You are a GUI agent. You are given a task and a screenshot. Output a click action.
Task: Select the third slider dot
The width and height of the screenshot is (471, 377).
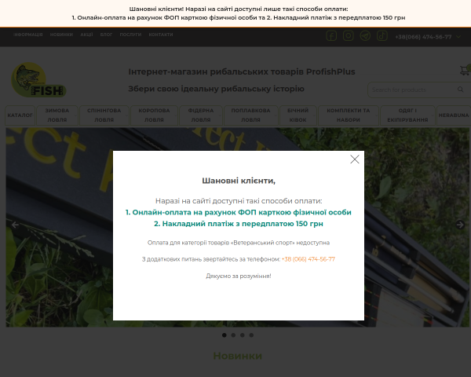click(x=242, y=335)
